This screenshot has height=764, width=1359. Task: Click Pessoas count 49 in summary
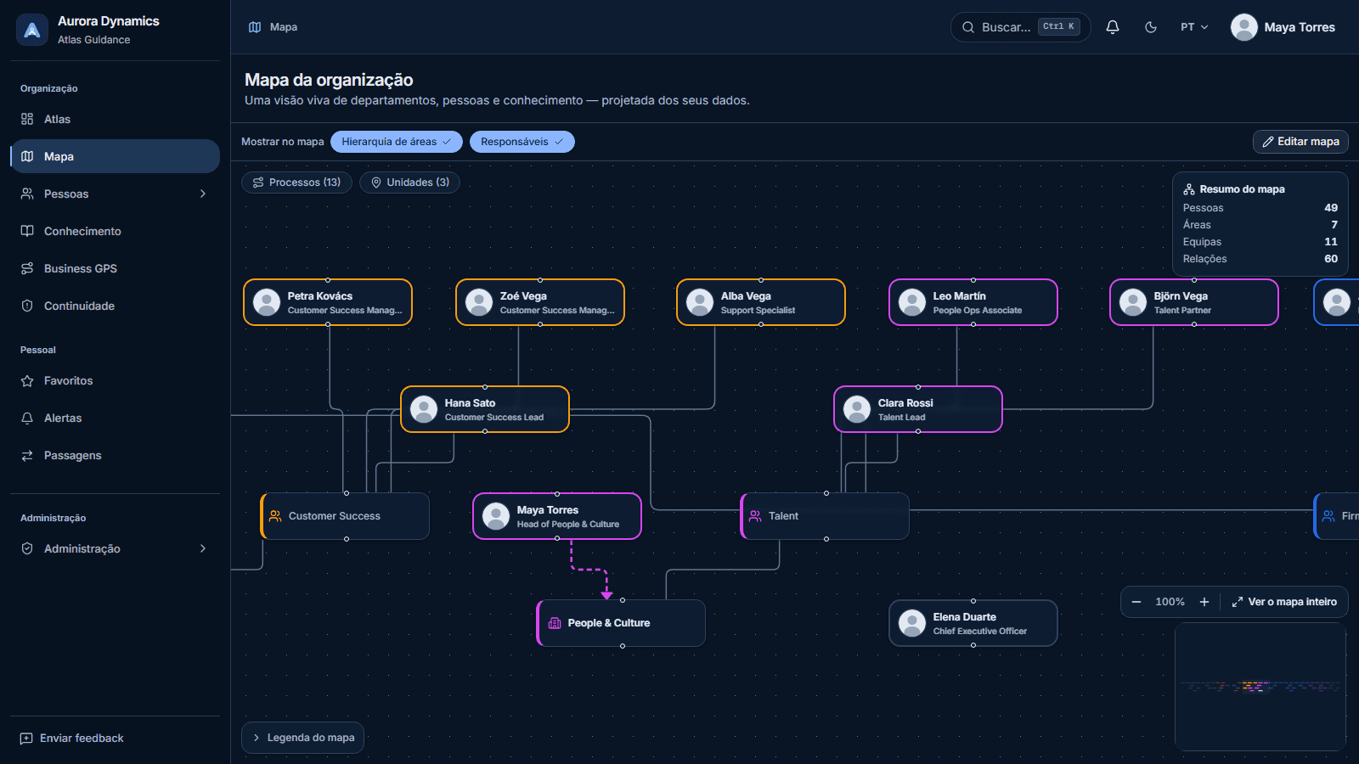click(1331, 208)
